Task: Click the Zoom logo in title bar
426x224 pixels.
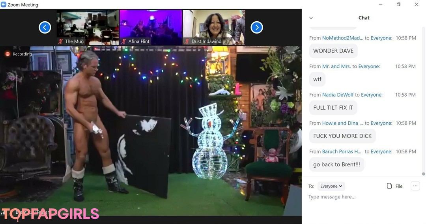Action: tap(4, 5)
